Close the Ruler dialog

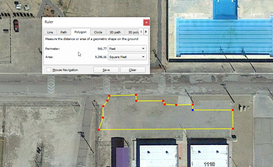click(146, 22)
